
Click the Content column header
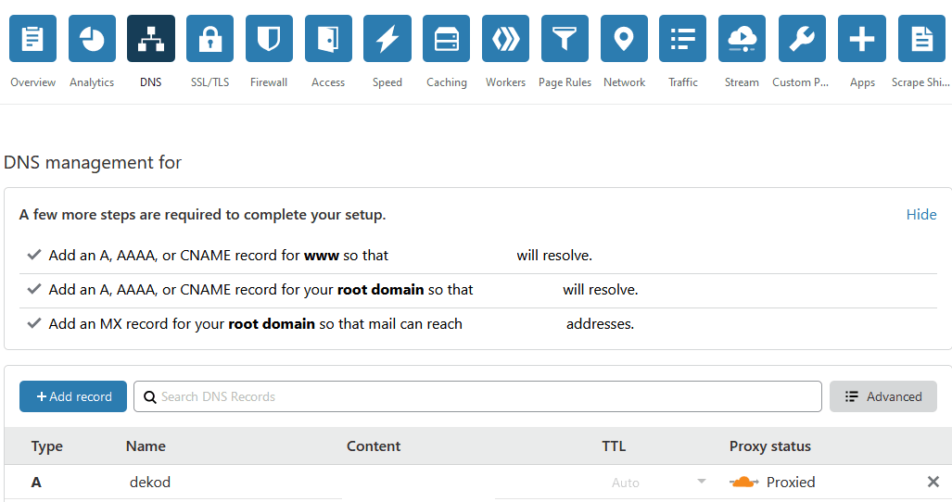(374, 446)
